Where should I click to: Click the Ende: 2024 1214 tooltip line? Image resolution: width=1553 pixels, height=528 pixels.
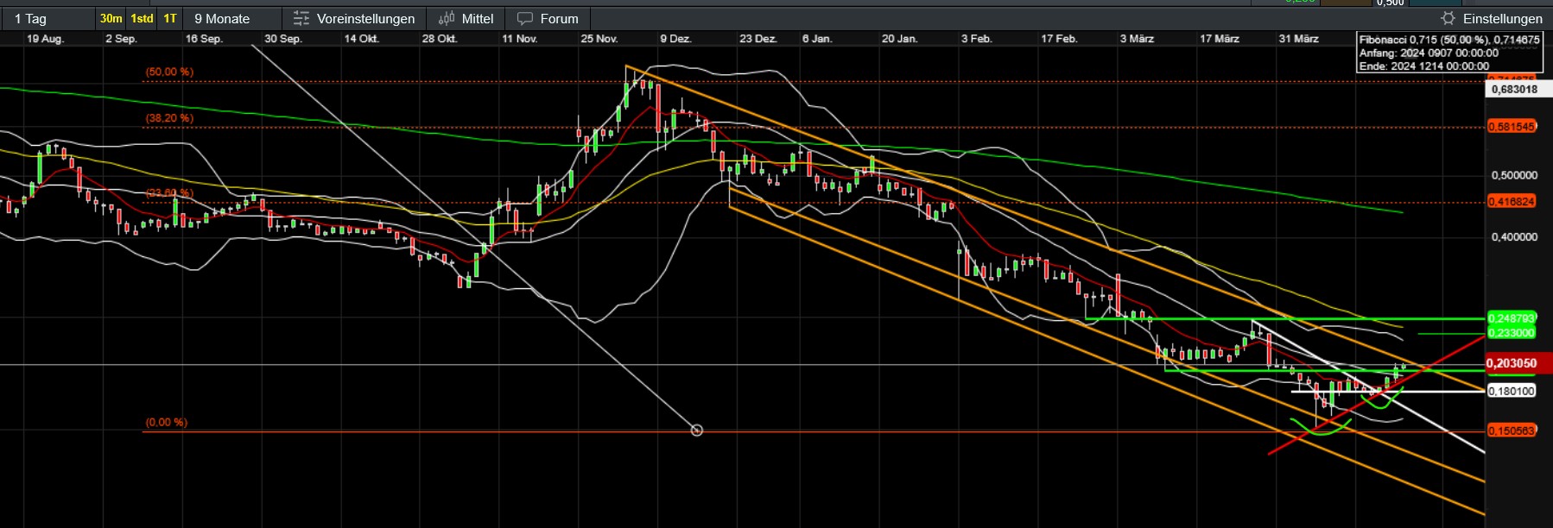pos(1424,66)
